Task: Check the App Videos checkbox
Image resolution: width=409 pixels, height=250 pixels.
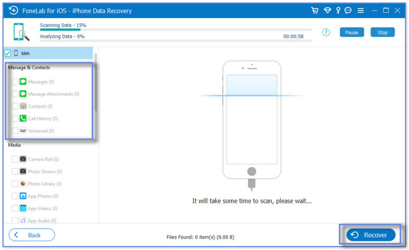Action: tap(15, 208)
